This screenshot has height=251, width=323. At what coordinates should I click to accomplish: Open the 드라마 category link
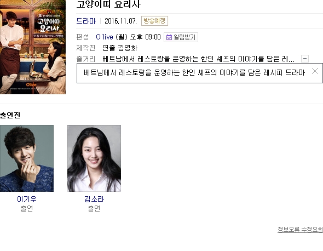click(86, 21)
